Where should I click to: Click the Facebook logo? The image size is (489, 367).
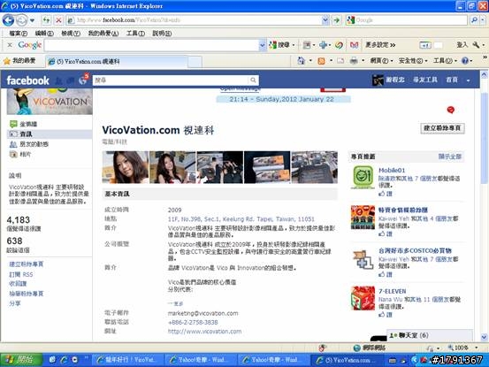(27, 80)
